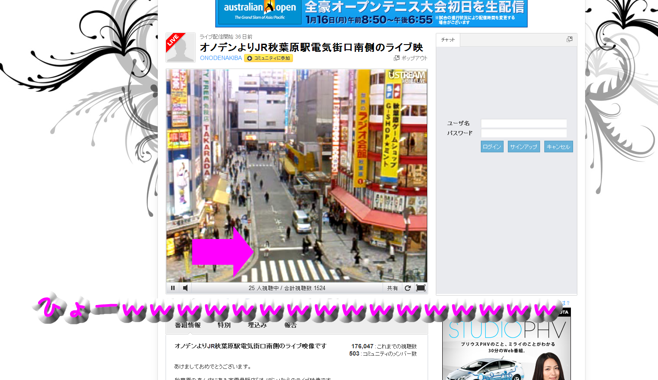
Task: Click the viewer count text 25 人視聴中
Action: 263,288
